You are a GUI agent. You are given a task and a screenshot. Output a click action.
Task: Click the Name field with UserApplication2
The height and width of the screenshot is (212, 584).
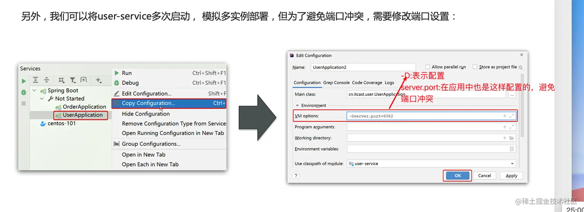[x=363, y=67]
